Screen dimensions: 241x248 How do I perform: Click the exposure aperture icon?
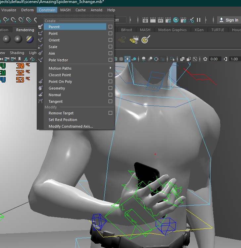(205, 59)
